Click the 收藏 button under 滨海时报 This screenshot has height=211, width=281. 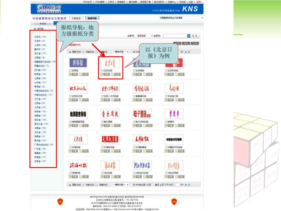coord(73,177)
